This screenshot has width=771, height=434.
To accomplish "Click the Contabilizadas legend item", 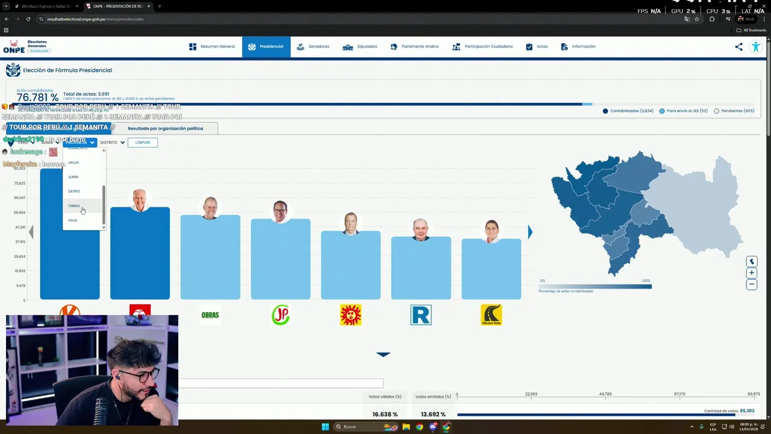I will [x=628, y=111].
